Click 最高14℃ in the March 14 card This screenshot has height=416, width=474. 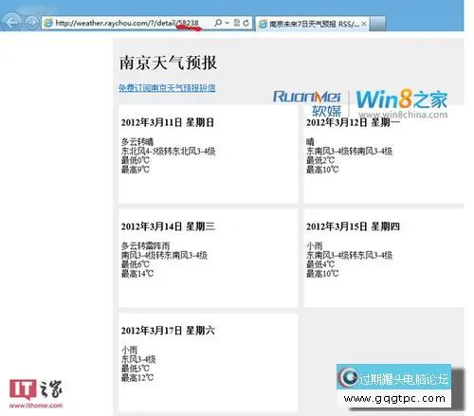137,273
